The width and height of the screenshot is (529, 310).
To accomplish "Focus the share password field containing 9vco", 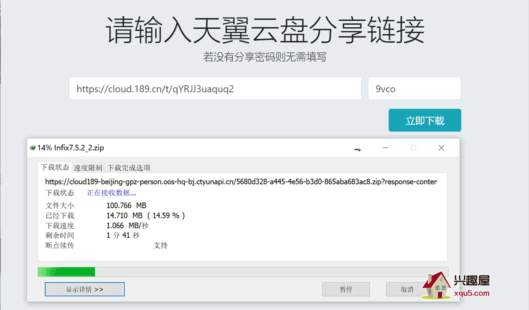I will click(414, 89).
